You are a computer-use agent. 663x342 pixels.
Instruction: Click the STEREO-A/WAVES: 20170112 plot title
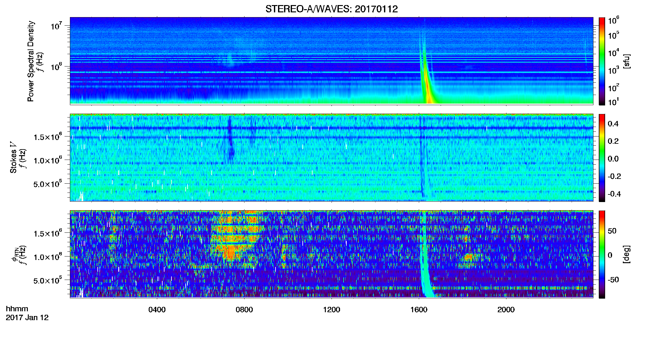331,9
